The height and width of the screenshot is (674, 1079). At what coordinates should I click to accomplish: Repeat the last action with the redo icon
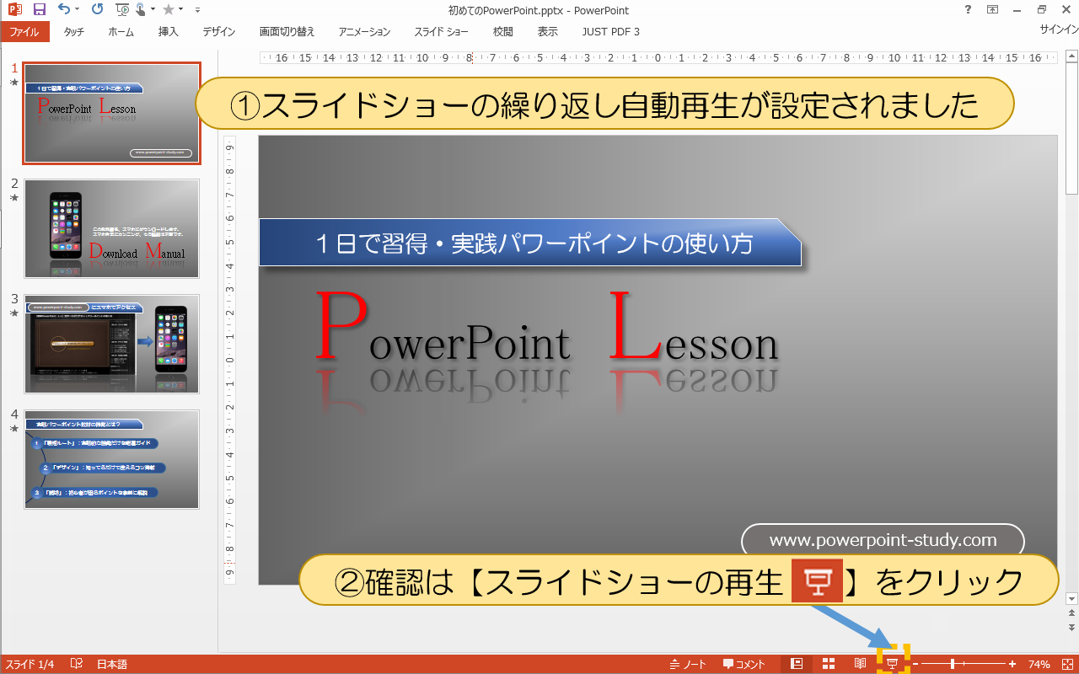97,10
